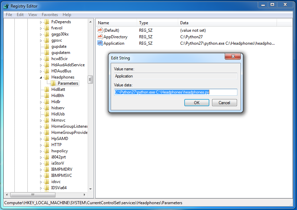Select the hwpolicy tree item
This screenshot has width=297, height=210.
(x=60, y=151)
